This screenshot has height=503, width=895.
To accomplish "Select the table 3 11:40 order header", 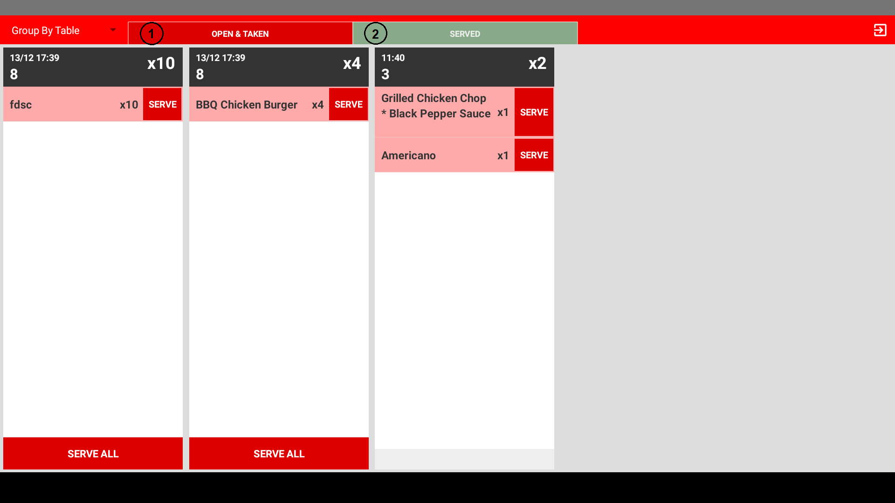I will (464, 67).
